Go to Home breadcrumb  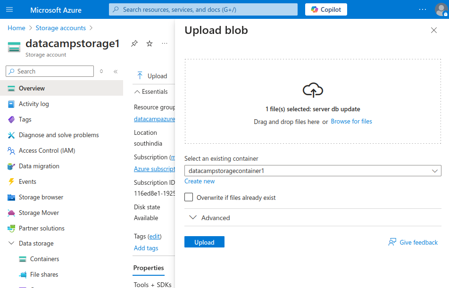pos(17,28)
